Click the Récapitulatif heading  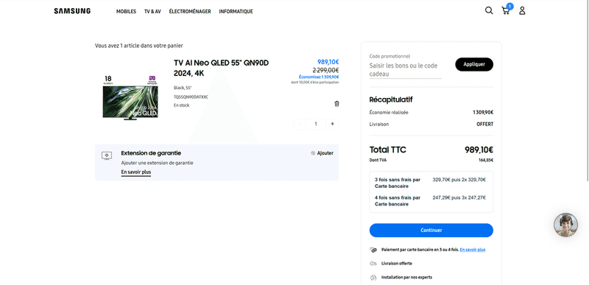point(391,99)
